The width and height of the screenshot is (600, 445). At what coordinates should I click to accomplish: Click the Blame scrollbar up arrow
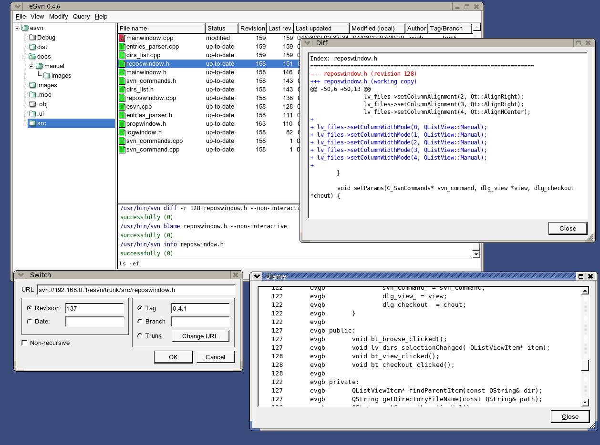pos(585,291)
